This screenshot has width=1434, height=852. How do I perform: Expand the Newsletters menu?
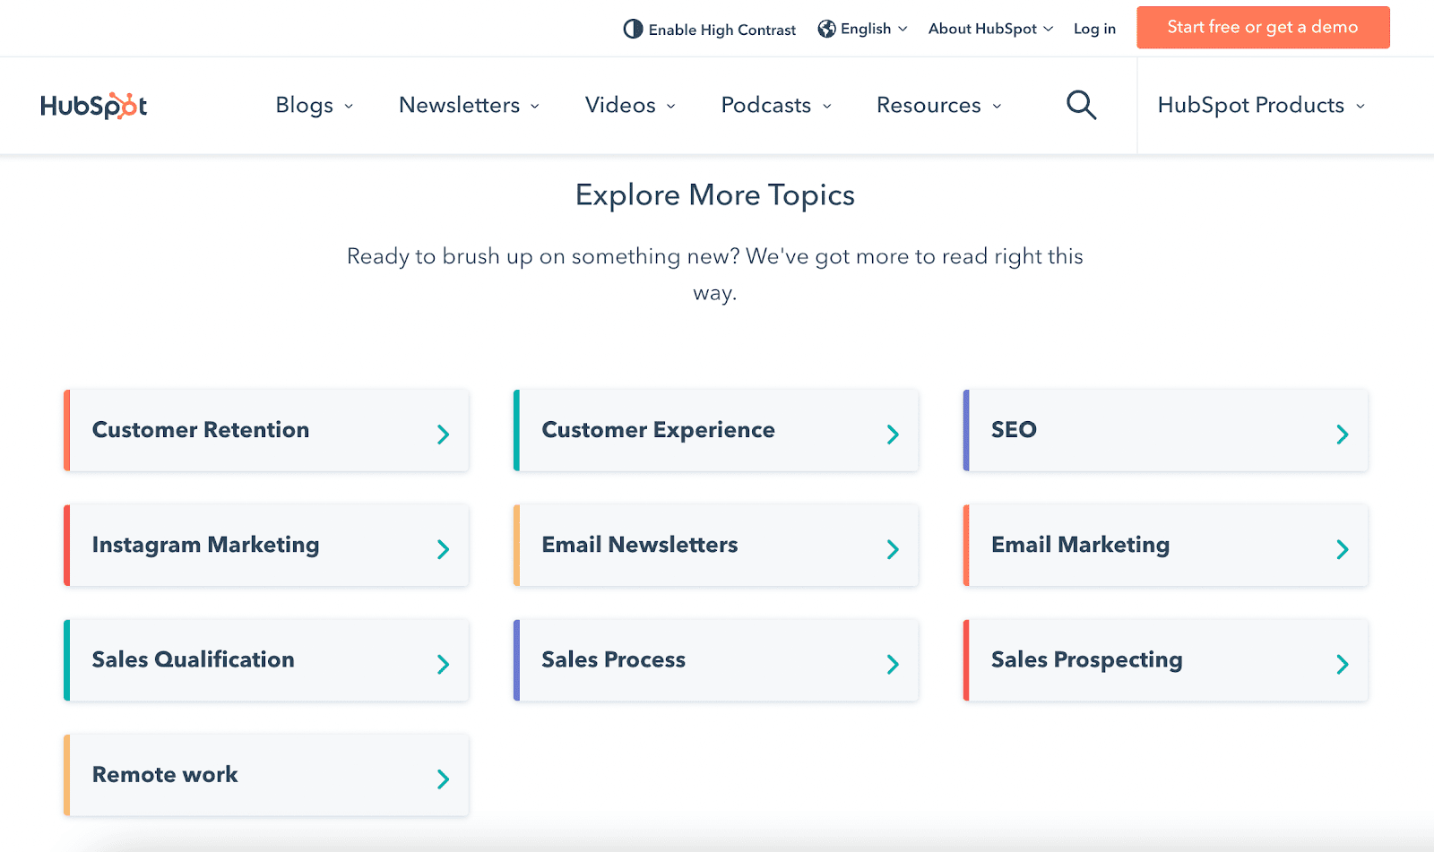point(470,106)
